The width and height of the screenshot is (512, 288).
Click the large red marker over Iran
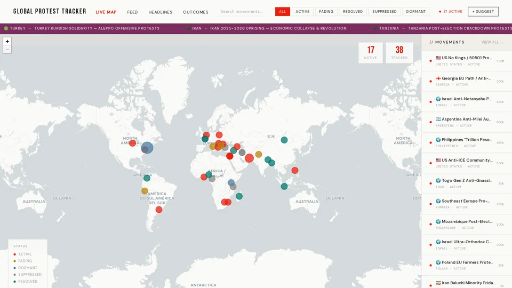point(250,158)
